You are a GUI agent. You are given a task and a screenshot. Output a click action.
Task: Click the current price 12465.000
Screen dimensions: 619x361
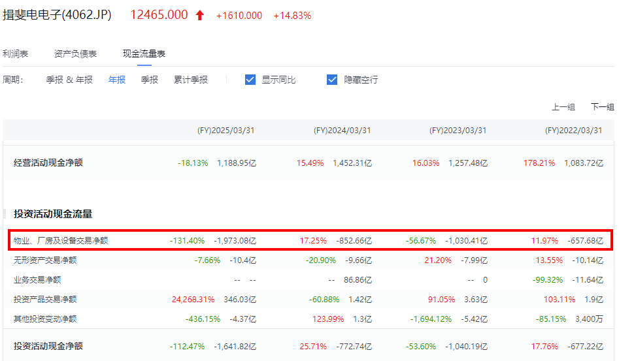[x=159, y=15]
